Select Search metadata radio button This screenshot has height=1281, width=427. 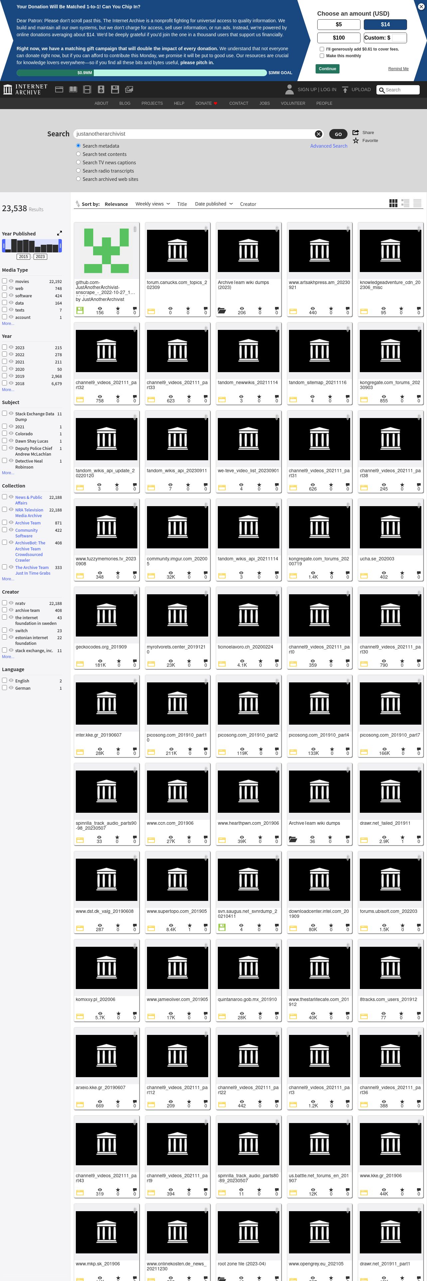[78, 146]
